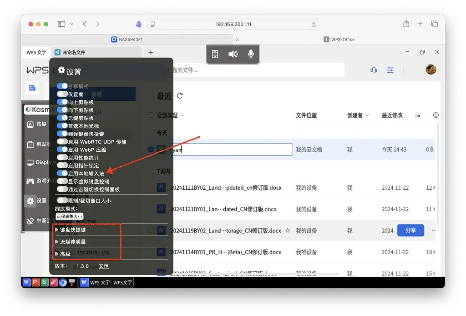This screenshot has width=466, height=316.
Task: Click the filename rename input field
Action: [x=228, y=149]
